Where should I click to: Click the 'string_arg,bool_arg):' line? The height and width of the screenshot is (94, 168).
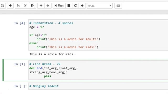(x=48, y=72)
